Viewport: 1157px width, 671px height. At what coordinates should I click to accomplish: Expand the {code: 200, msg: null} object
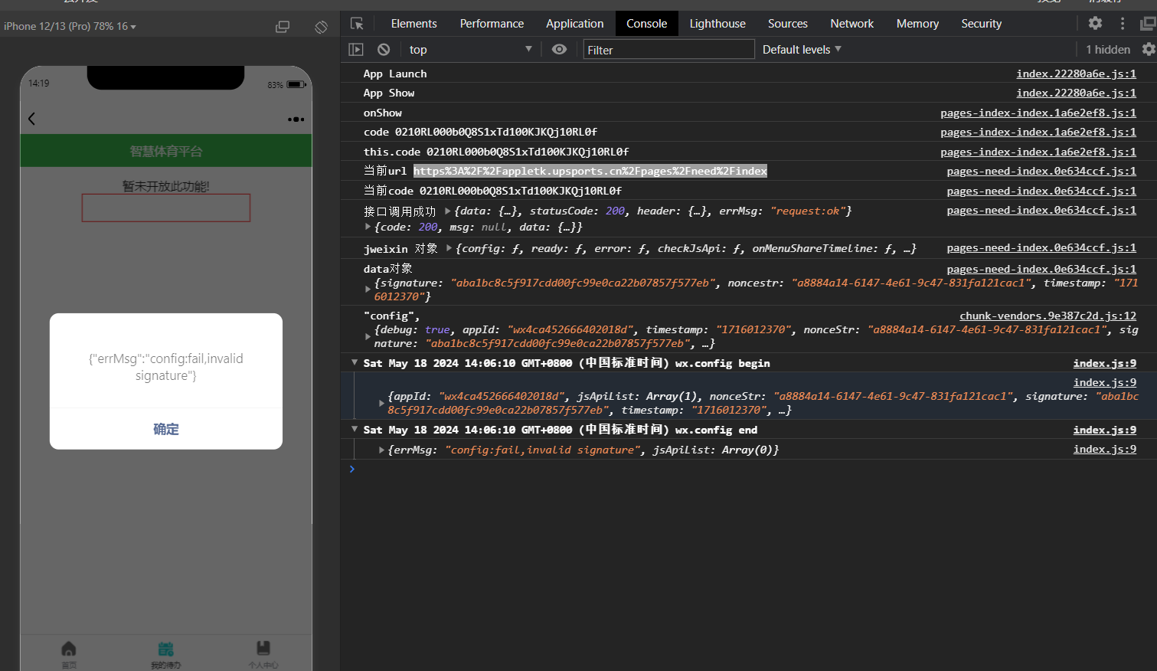point(368,227)
